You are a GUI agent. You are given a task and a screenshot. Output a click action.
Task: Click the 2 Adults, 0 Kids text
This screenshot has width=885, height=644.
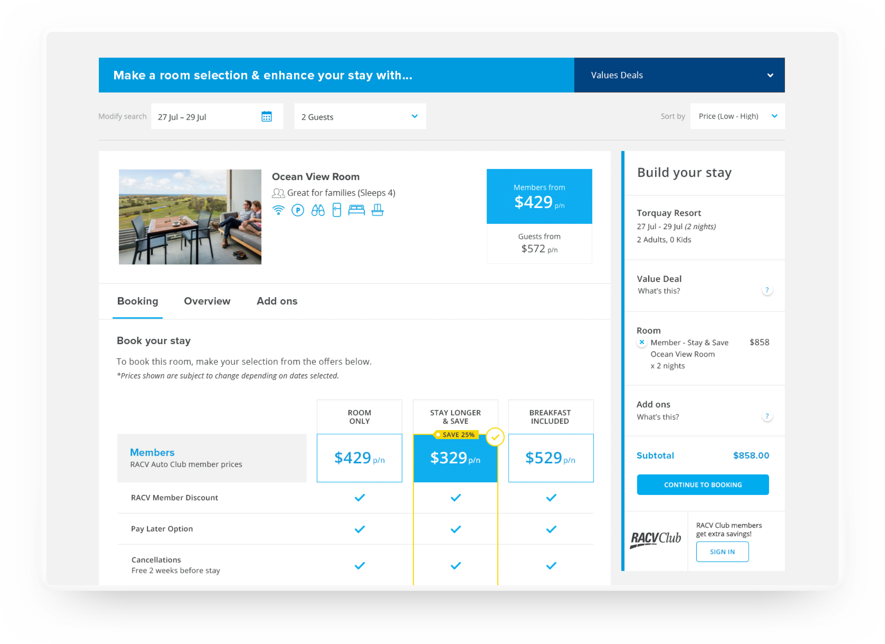664,240
